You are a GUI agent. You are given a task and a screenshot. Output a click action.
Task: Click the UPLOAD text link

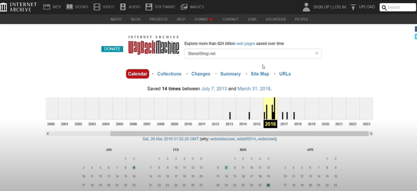pos(367,7)
